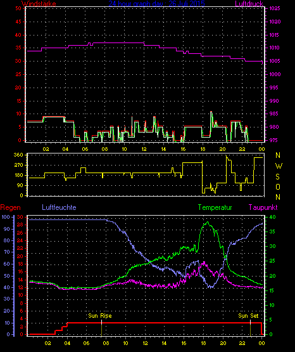Click the 40 temperature scale value
Screen dimensions: 295x352
tap(272, 218)
